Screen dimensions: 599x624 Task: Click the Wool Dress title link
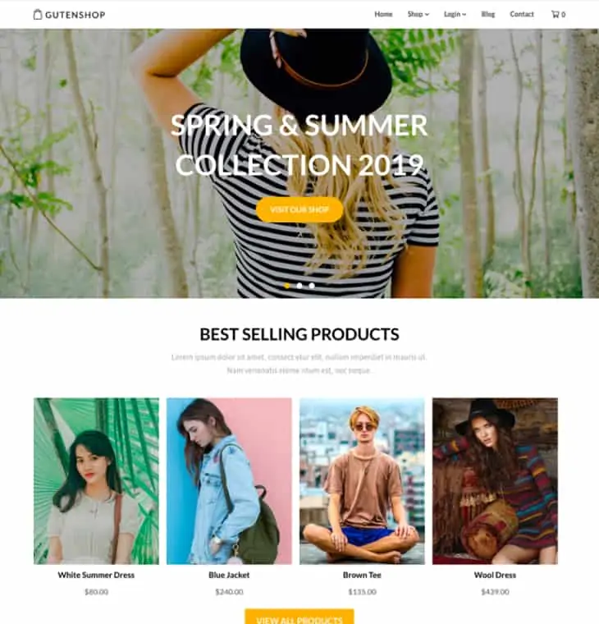point(495,575)
